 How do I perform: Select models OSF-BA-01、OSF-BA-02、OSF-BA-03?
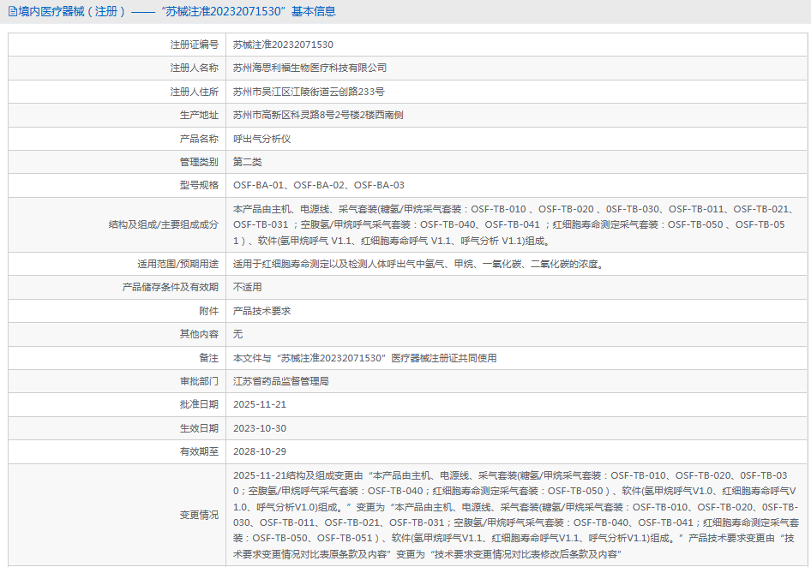pyautogui.click(x=319, y=186)
